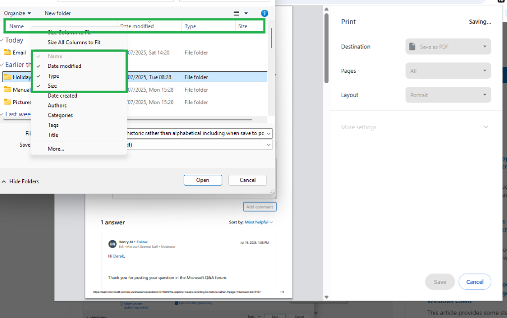Viewport: 507px width, 318px height.
Task: Click the Open button in the dialog
Action: click(203, 180)
